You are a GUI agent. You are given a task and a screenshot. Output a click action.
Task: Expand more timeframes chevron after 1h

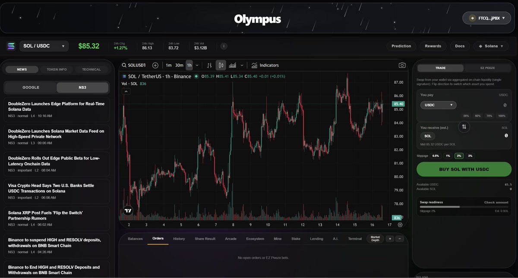(197, 65)
